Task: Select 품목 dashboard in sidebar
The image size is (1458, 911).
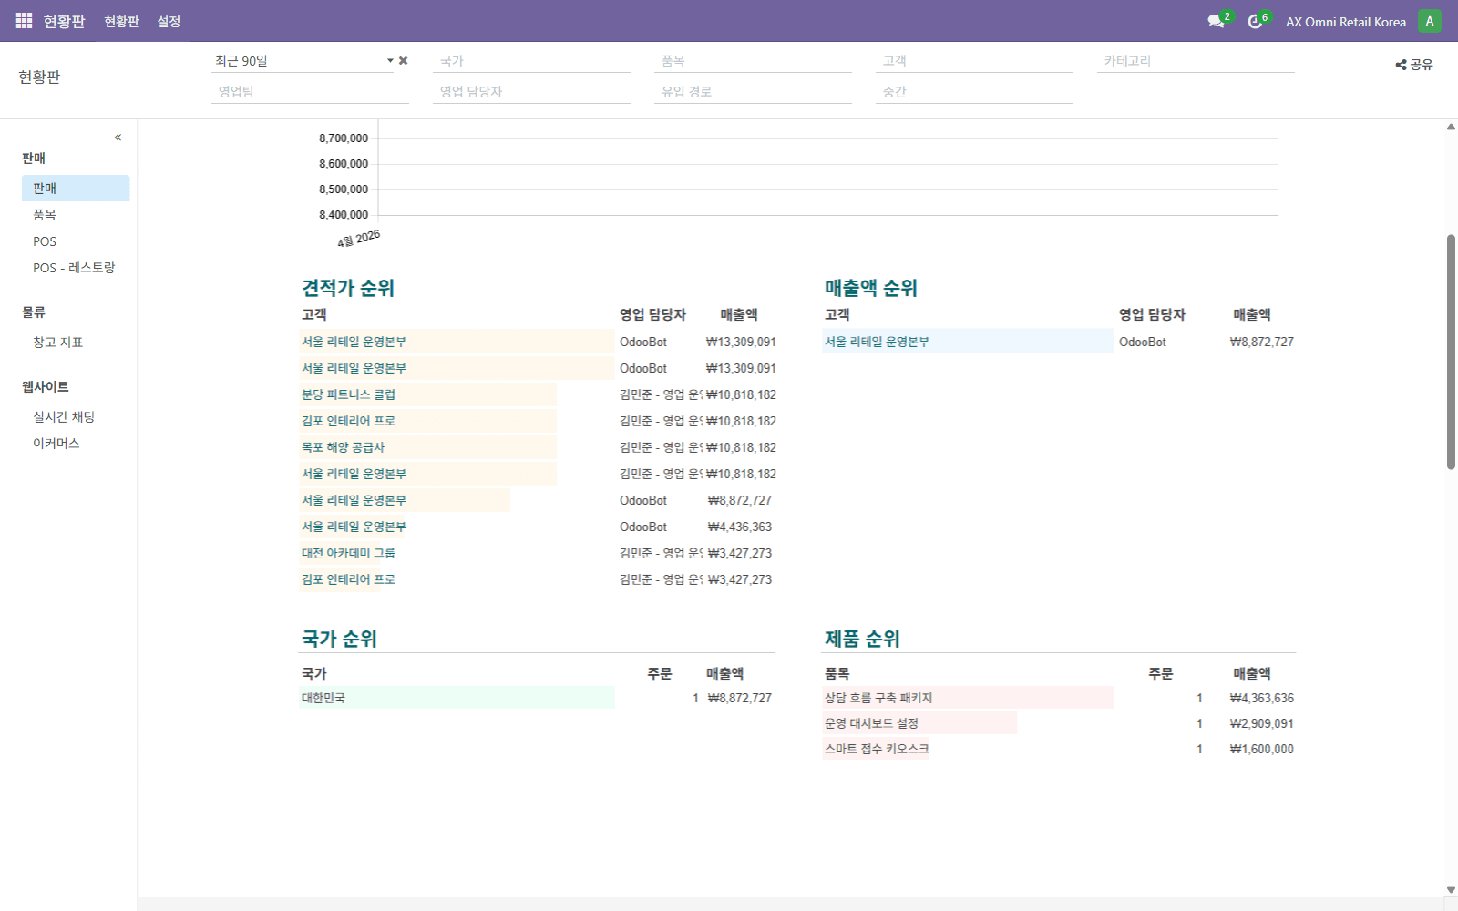Action: [45, 215]
